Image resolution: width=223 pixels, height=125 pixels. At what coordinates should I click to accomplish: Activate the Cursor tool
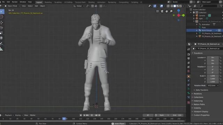[1, 17]
